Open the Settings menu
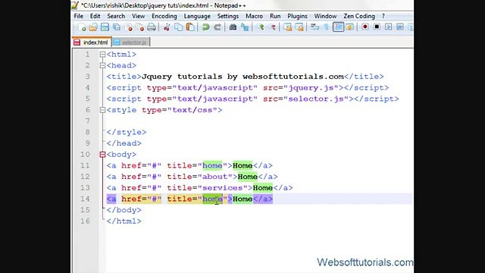Screen dimensions: 485x273 point(227,16)
